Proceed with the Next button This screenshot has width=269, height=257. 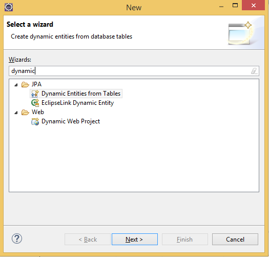click(135, 240)
